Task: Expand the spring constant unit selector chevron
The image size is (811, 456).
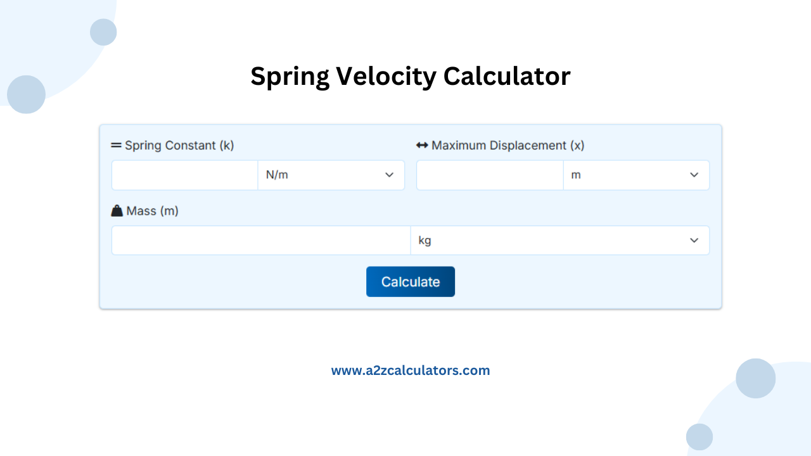Action: tap(389, 175)
